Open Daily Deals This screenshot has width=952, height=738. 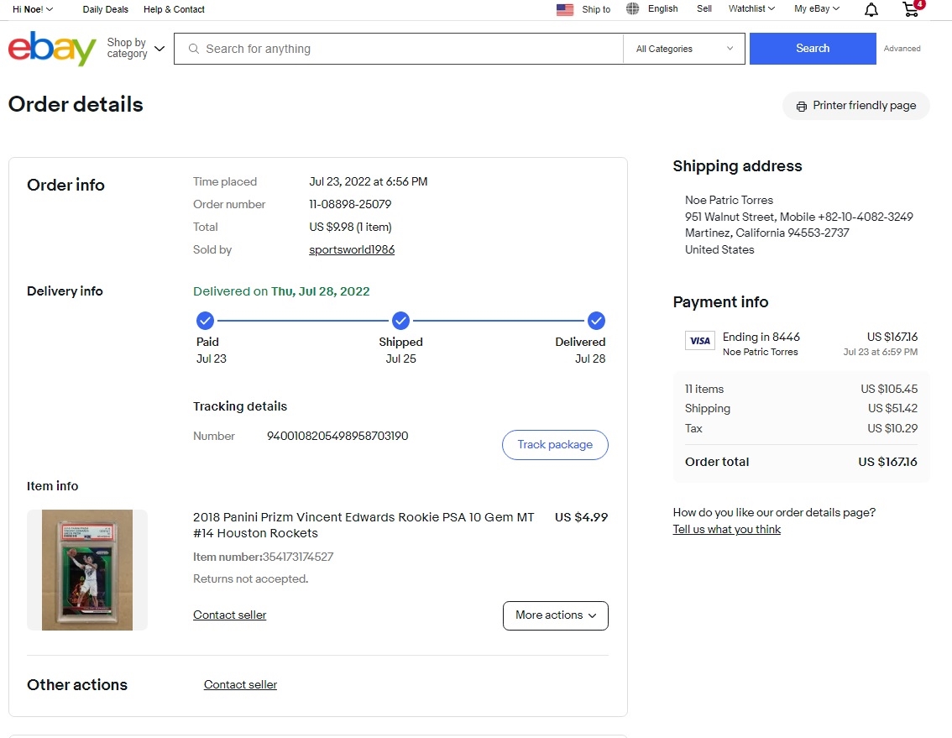106,9
